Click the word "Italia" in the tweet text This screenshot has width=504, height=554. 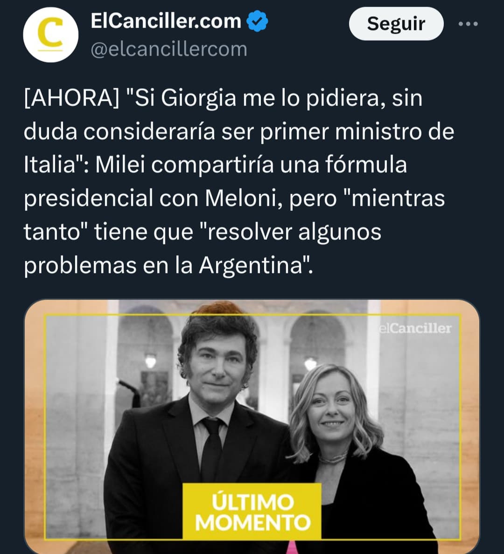(x=49, y=165)
